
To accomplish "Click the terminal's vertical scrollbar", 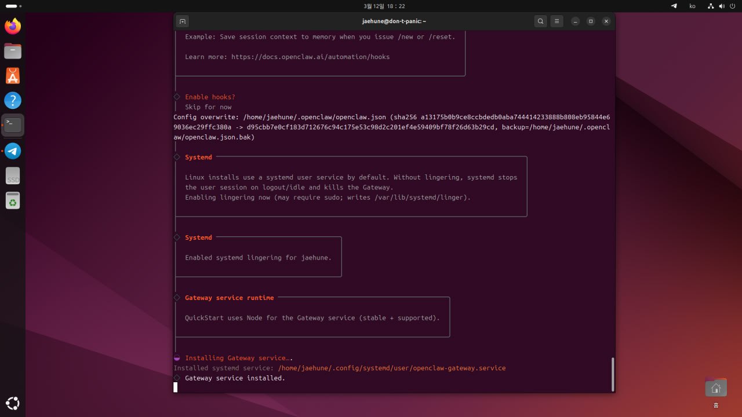I will pos(612,374).
